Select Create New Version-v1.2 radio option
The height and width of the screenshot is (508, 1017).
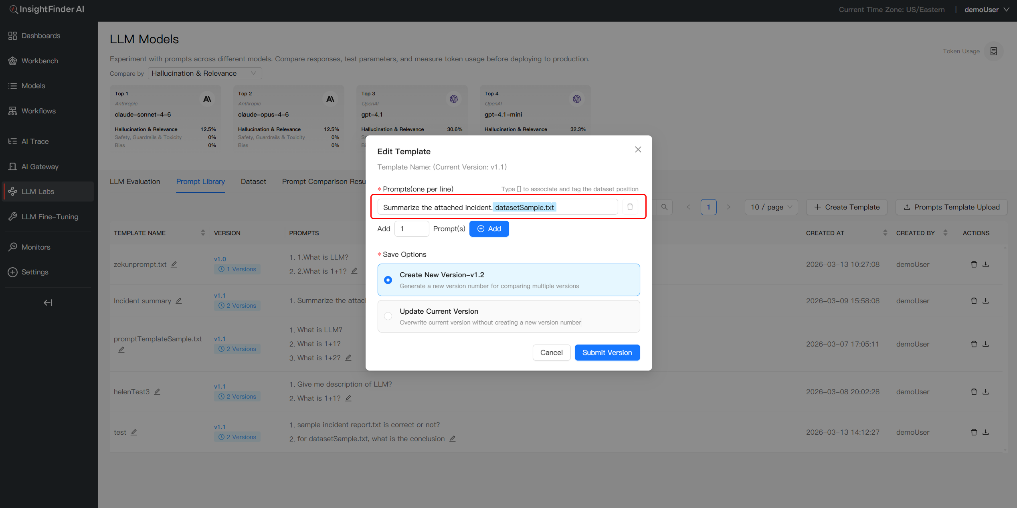click(388, 280)
